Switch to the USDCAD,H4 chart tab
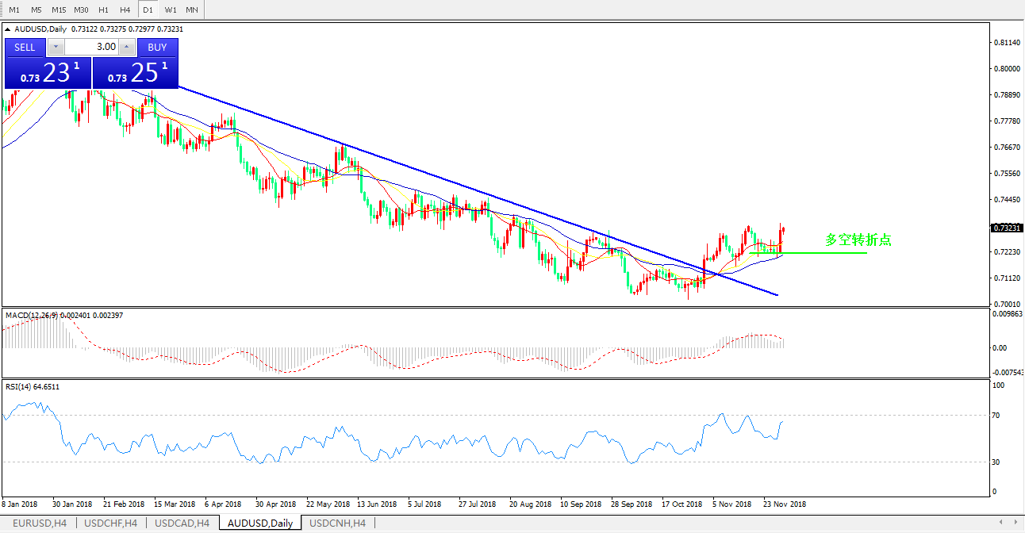The width and height of the screenshot is (1025, 533). click(x=182, y=523)
